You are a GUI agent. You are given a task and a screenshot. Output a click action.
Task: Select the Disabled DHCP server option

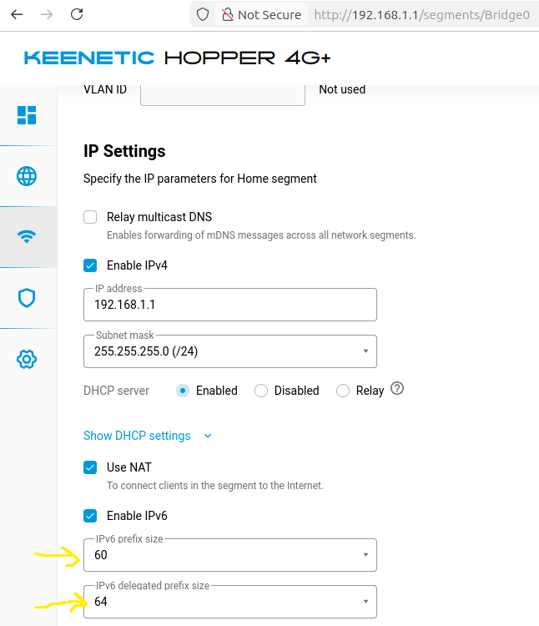pos(261,391)
